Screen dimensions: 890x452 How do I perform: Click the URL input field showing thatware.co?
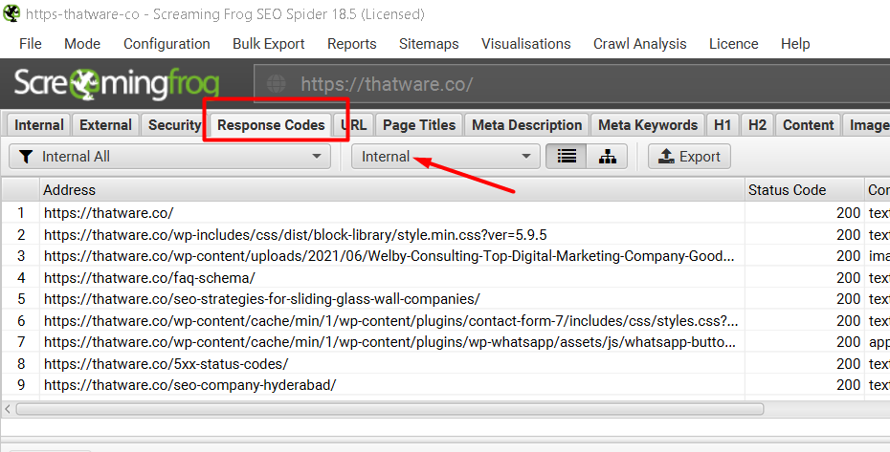[x=571, y=84]
